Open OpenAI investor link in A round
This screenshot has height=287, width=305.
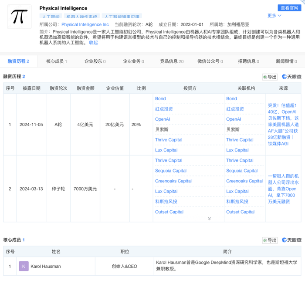(x=163, y=119)
